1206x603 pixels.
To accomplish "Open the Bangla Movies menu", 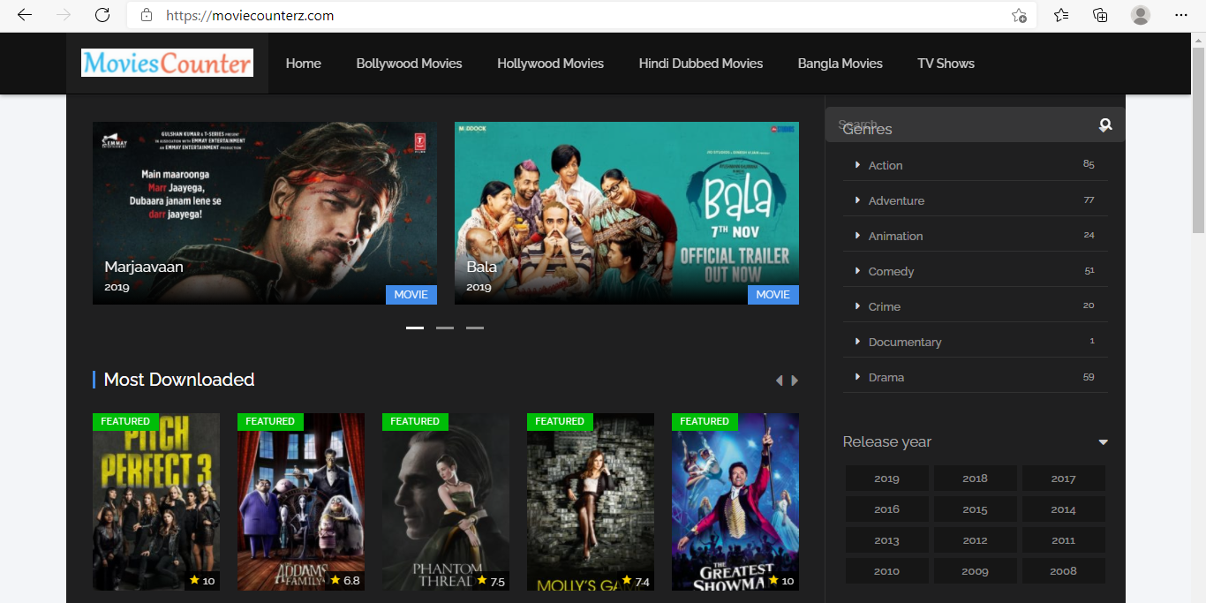I will [x=840, y=64].
